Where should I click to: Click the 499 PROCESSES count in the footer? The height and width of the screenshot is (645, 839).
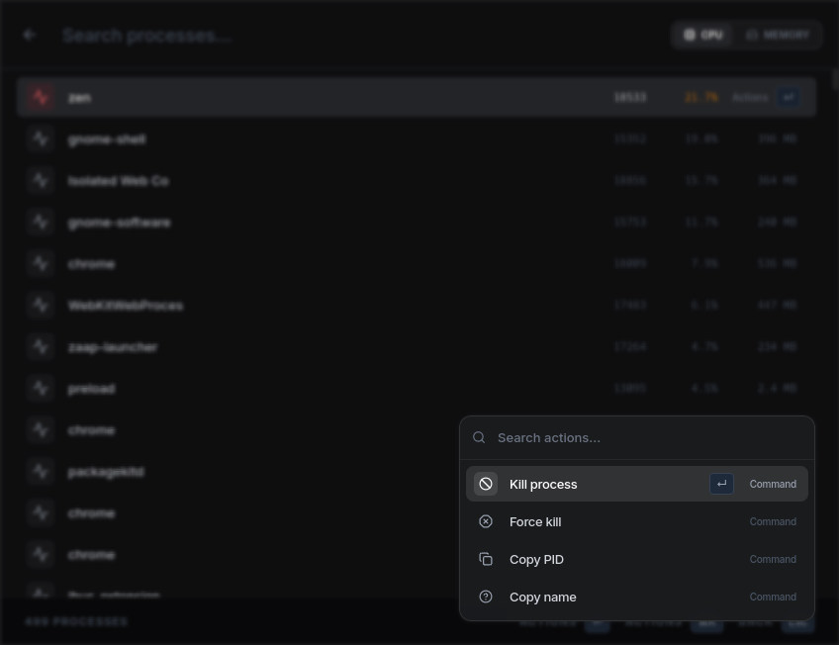coord(76,621)
